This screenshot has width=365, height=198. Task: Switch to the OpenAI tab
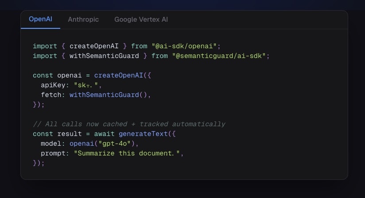click(x=40, y=19)
